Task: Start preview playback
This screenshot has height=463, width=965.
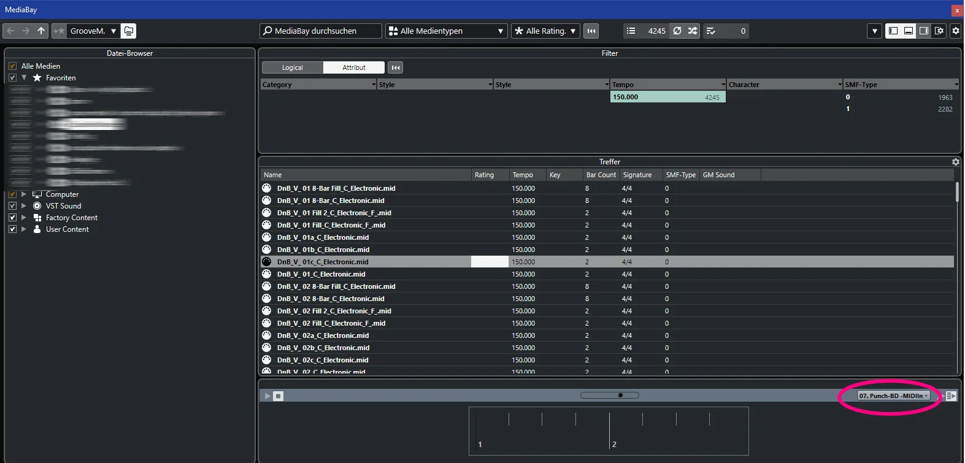Action: [x=267, y=396]
